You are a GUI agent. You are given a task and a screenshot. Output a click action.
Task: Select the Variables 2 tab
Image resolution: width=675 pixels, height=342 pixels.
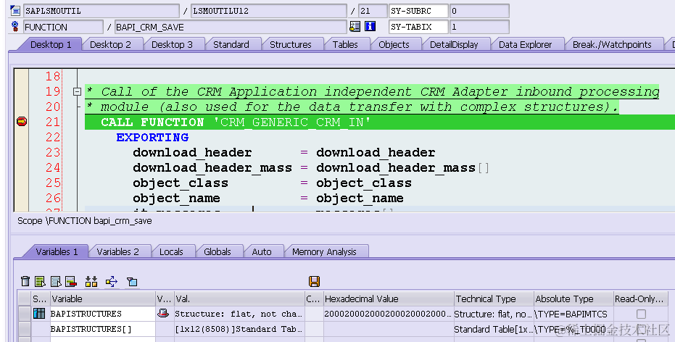click(118, 251)
